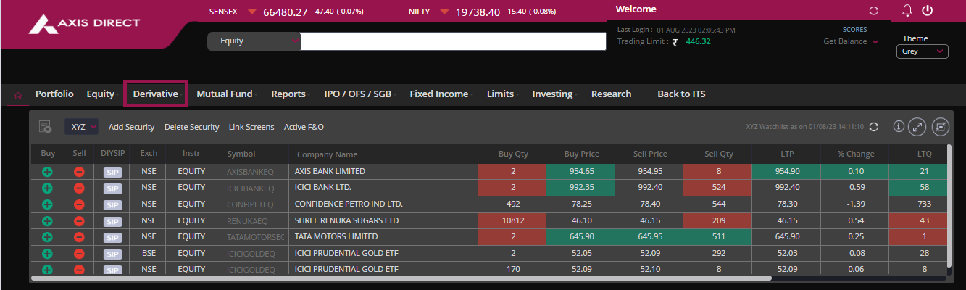
Task: Click SIP button for ICICI BANK LTD.
Action: click(112, 188)
